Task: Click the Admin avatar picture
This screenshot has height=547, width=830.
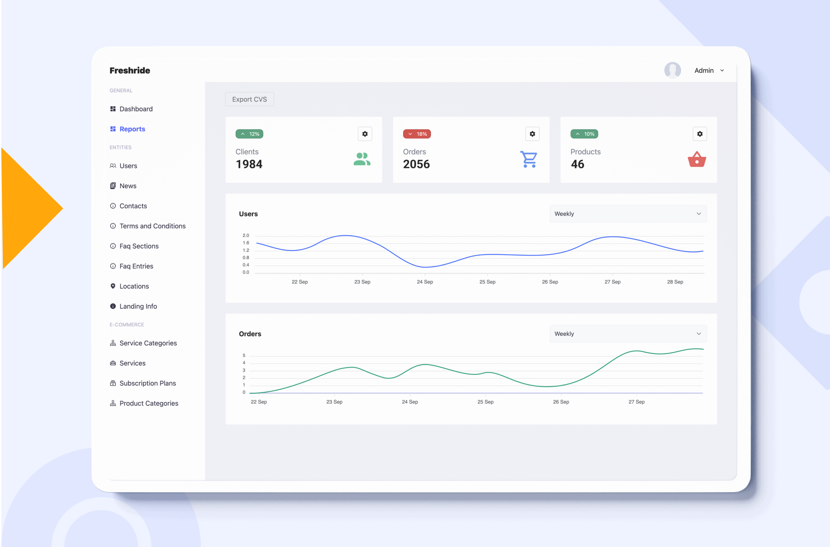Action: (x=672, y=70)
